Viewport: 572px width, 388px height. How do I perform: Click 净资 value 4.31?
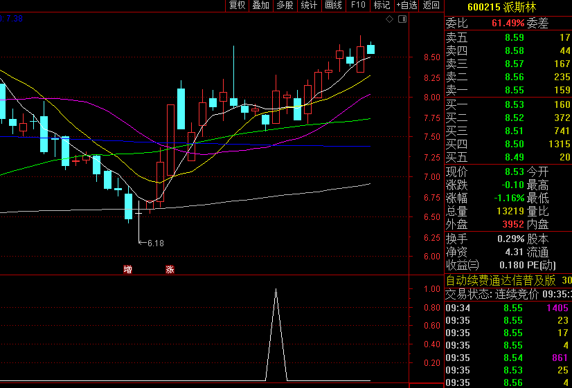tap(515, 252)
